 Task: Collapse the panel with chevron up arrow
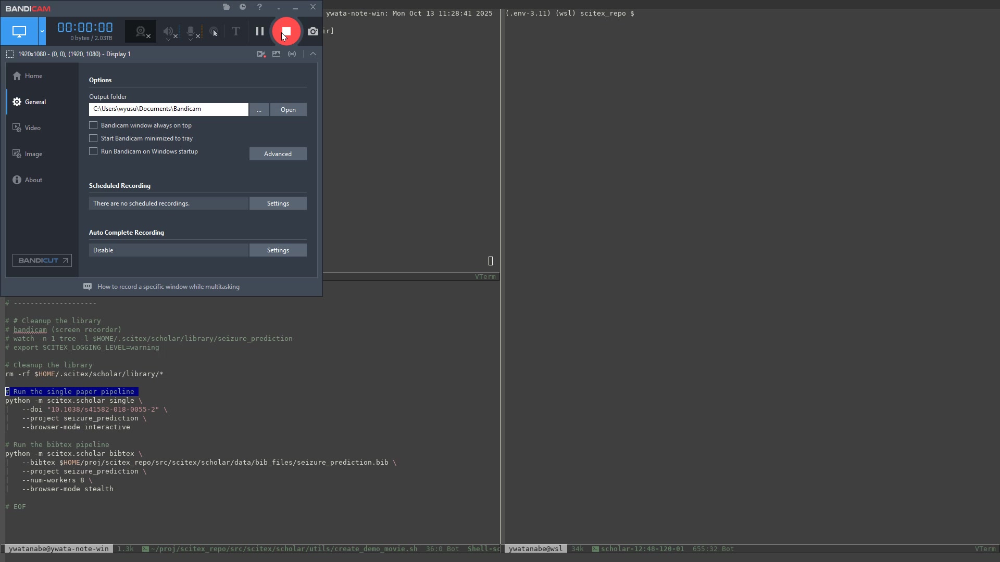pyautogui.click(x=313, y=54)
